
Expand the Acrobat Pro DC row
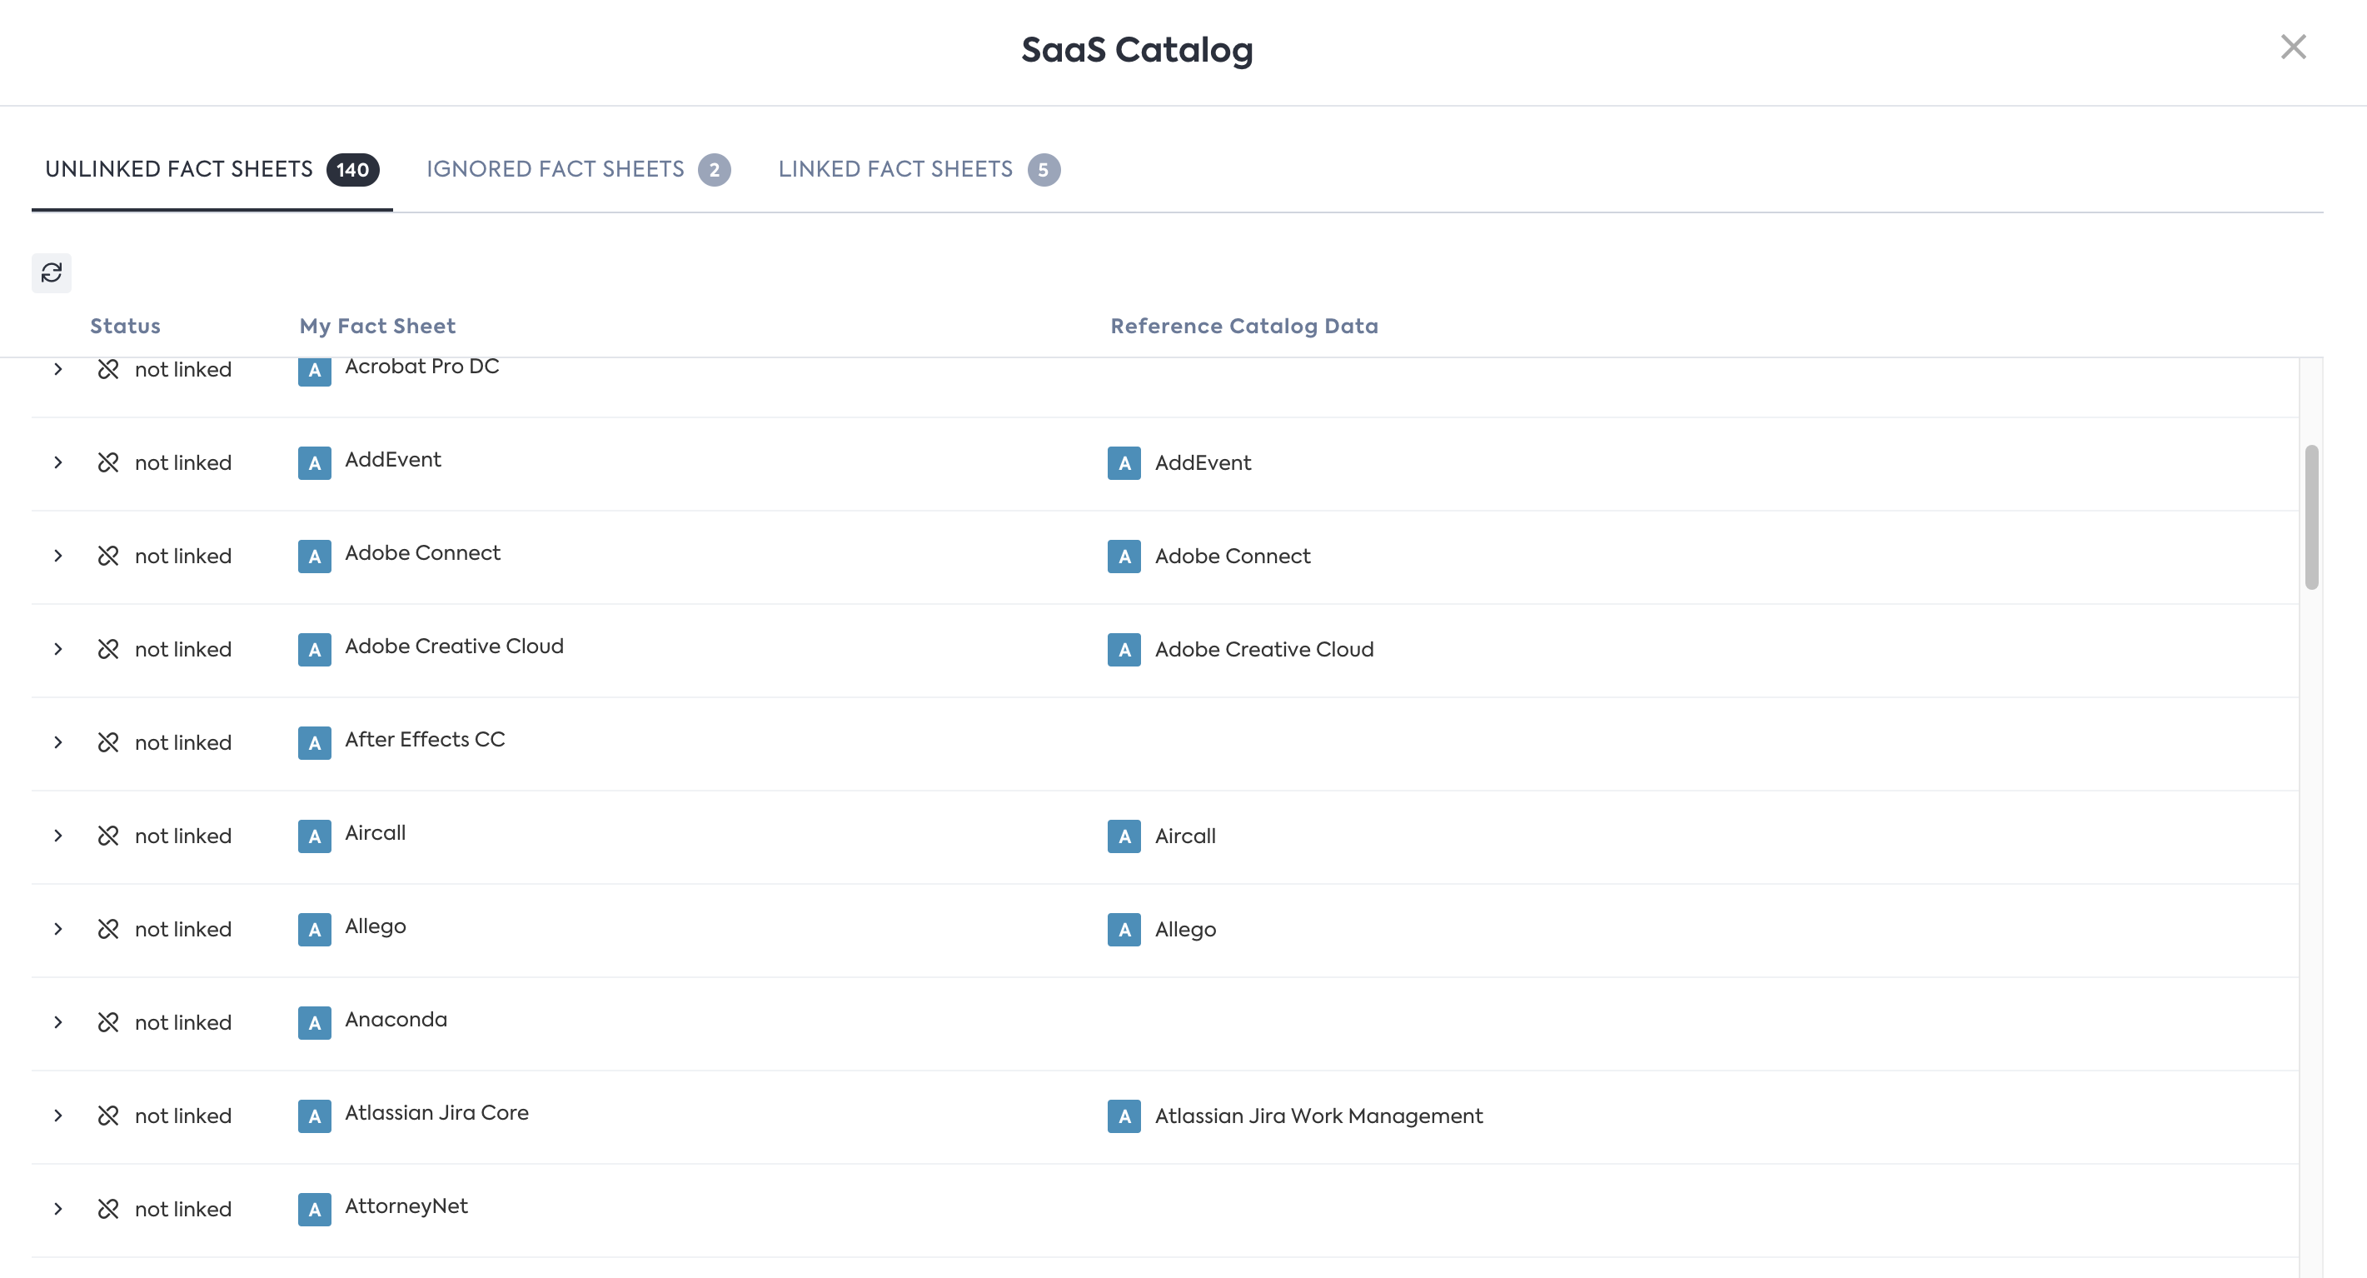point(58,370)
